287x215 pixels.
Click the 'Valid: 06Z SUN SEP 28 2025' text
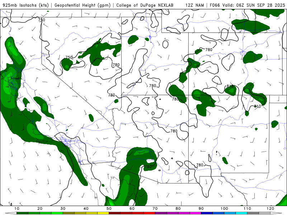click(254, 5)
